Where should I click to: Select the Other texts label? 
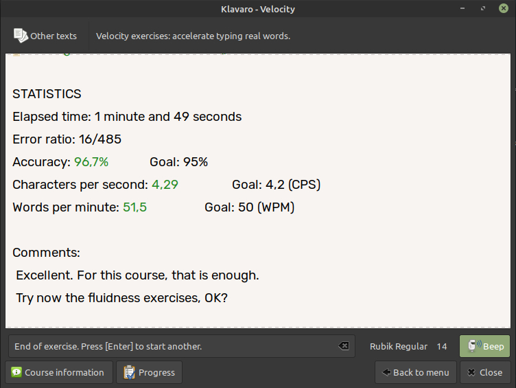tap(54, 36)
